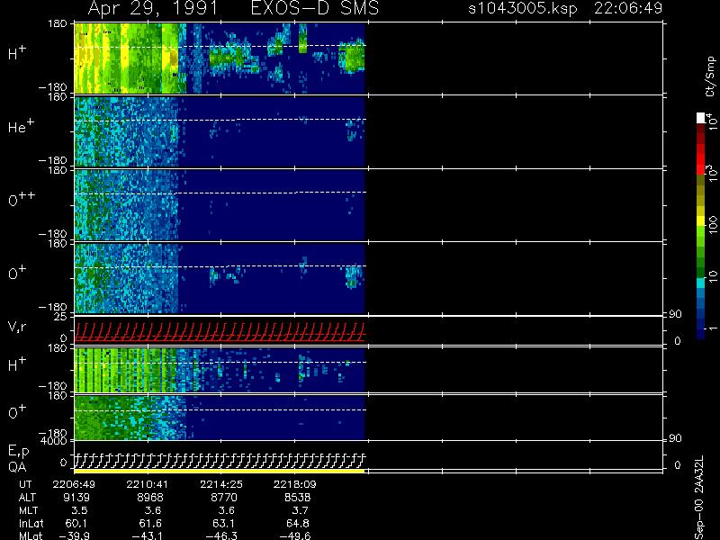Click the 4000 axis label of E,p panel
This screenshot has width=720, height=540.
(54, 441)
